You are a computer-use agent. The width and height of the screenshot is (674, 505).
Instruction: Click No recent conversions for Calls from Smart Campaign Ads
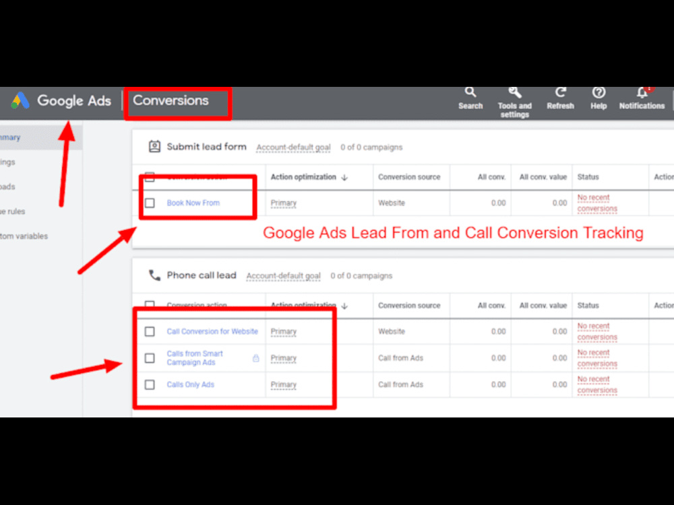597,358
